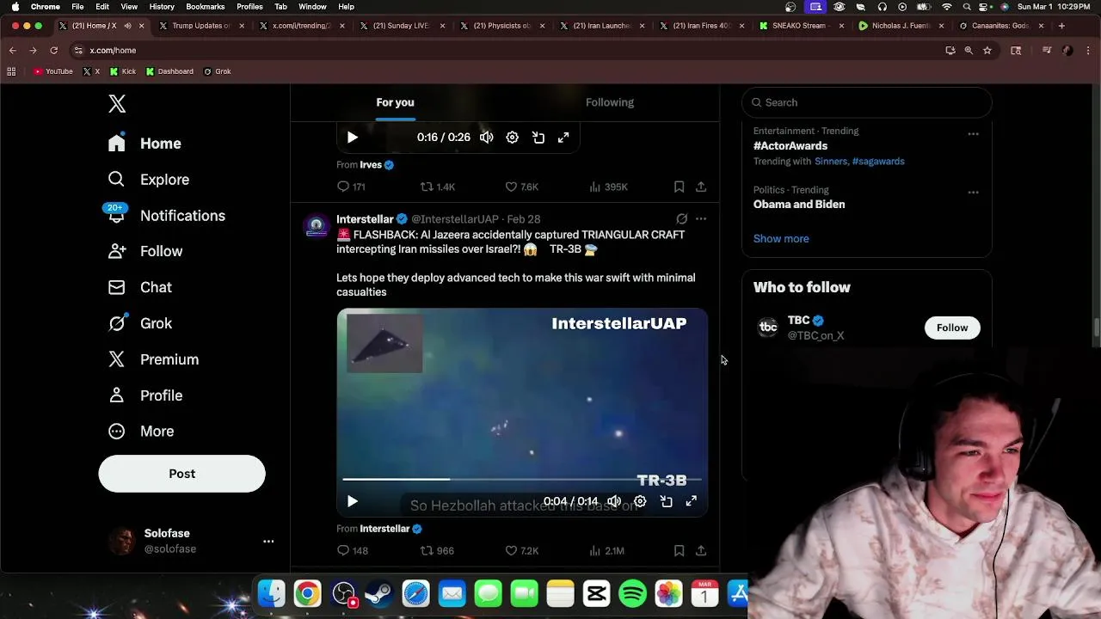Repost the Irves post with 1.4K

(x=437, y=187)
